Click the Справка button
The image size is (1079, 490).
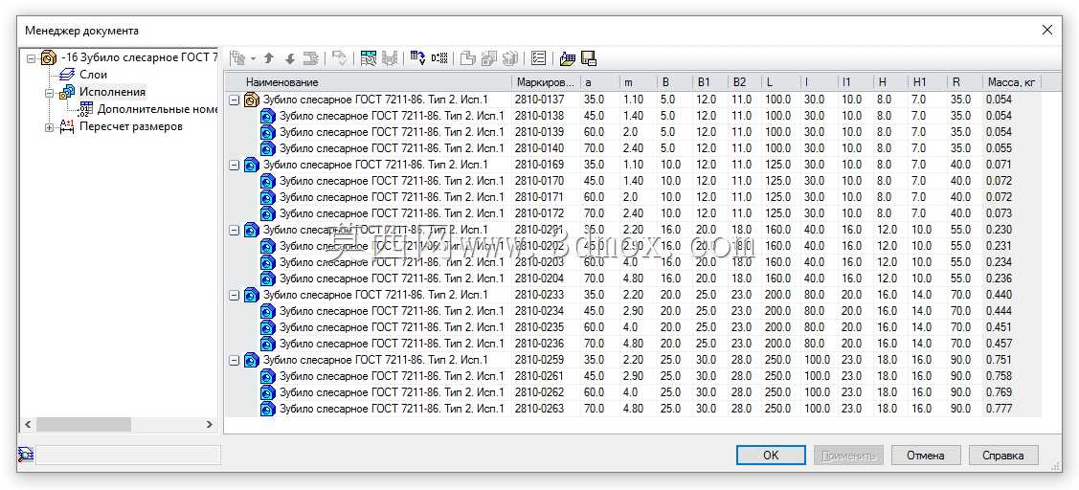tap(1003, 455)
